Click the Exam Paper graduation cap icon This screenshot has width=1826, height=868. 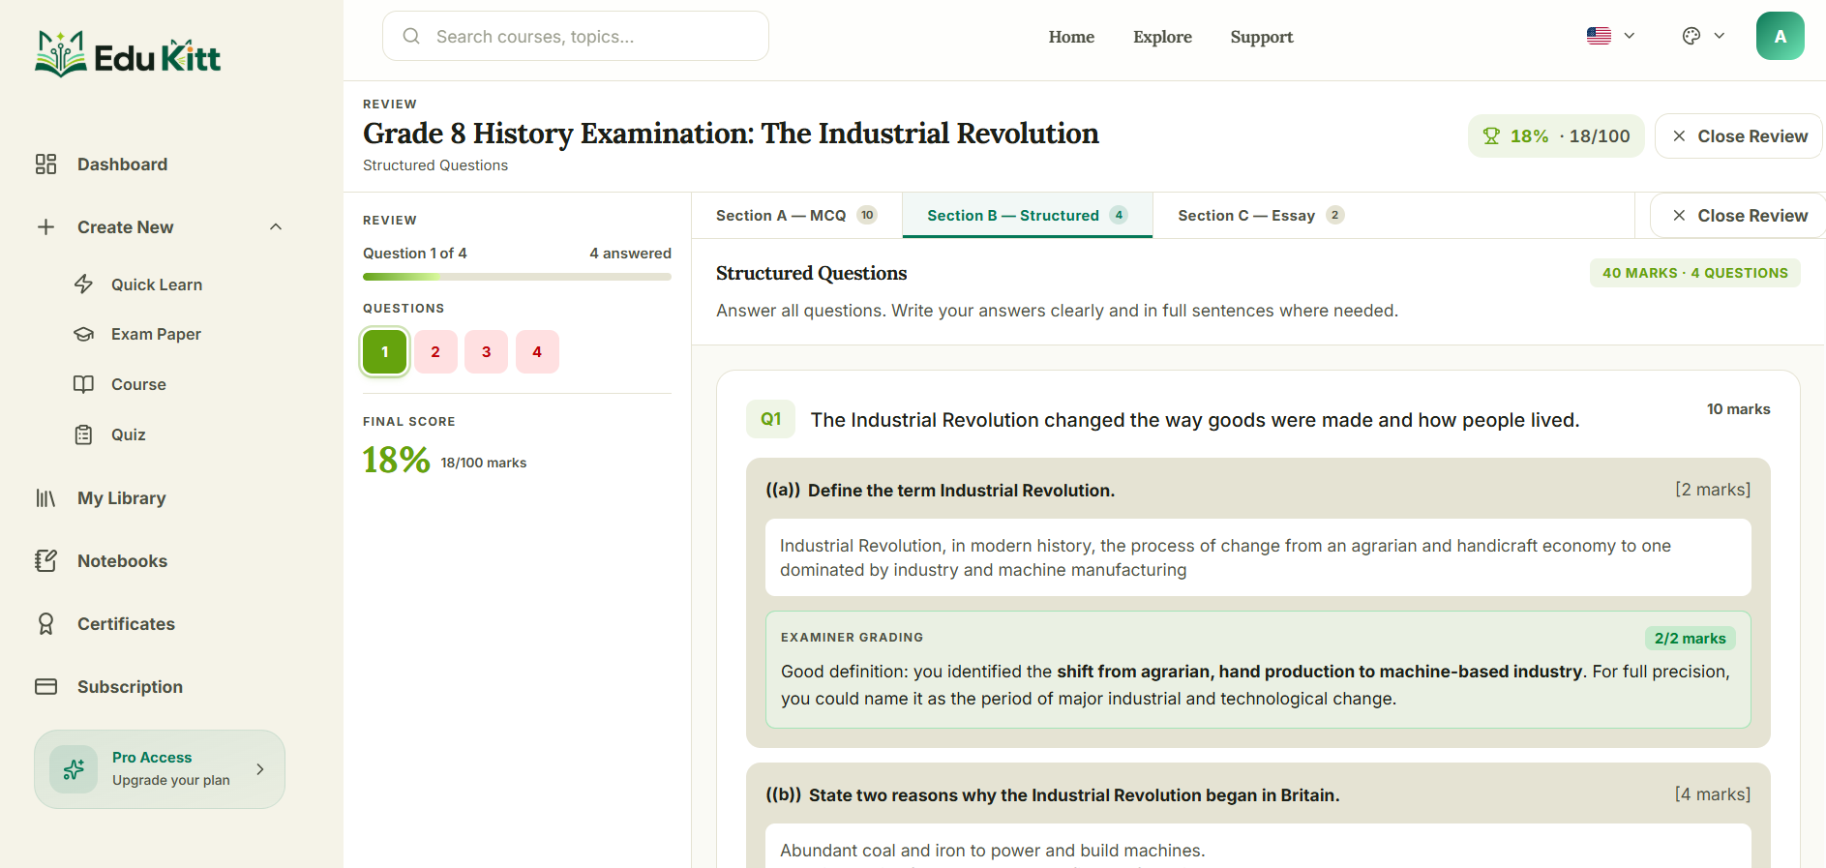pyautogui.click(x=84, y=335)
